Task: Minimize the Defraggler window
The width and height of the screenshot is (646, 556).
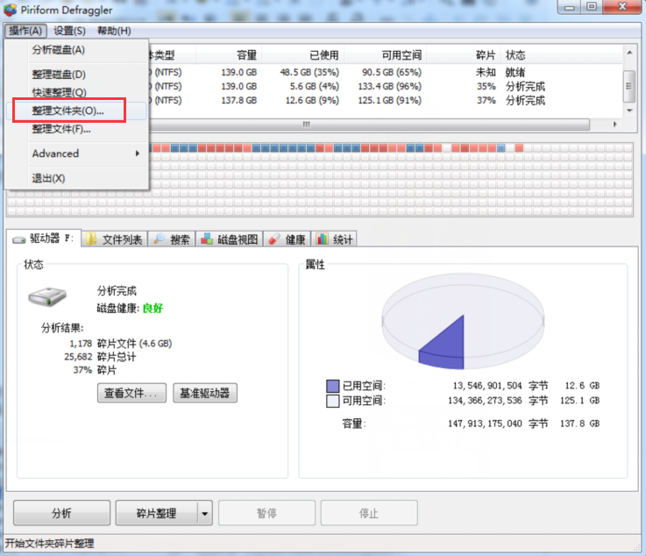Action: click(570, 7)
